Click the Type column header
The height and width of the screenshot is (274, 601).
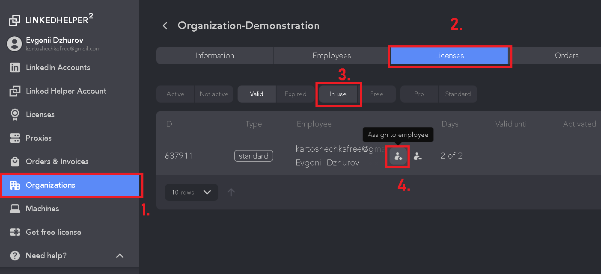point(253,124)
